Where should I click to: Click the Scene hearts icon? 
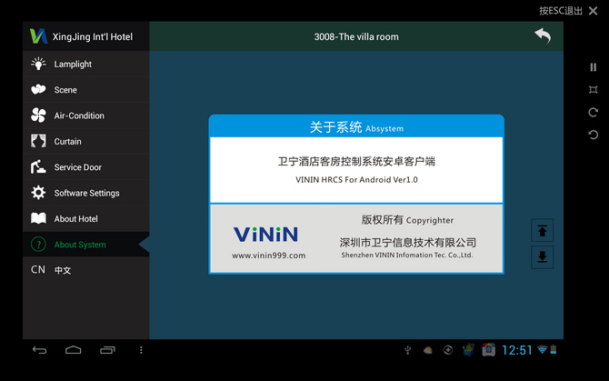point(38,90)
